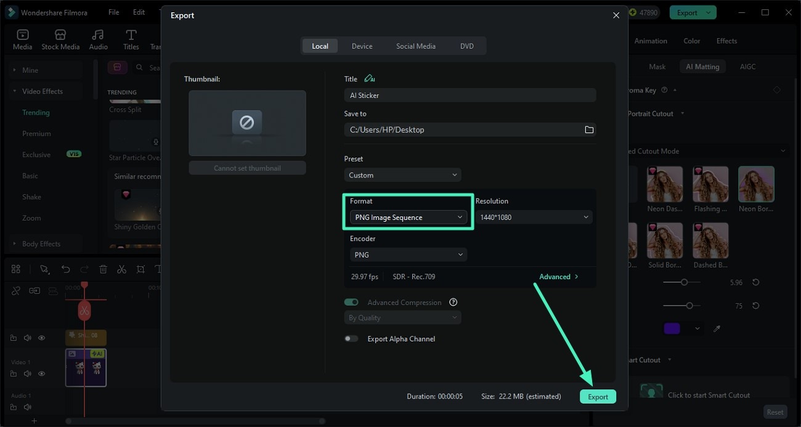This screenshot has width=801, height=427.
Task: Open the Audio panel
Action: pos(98,40)
